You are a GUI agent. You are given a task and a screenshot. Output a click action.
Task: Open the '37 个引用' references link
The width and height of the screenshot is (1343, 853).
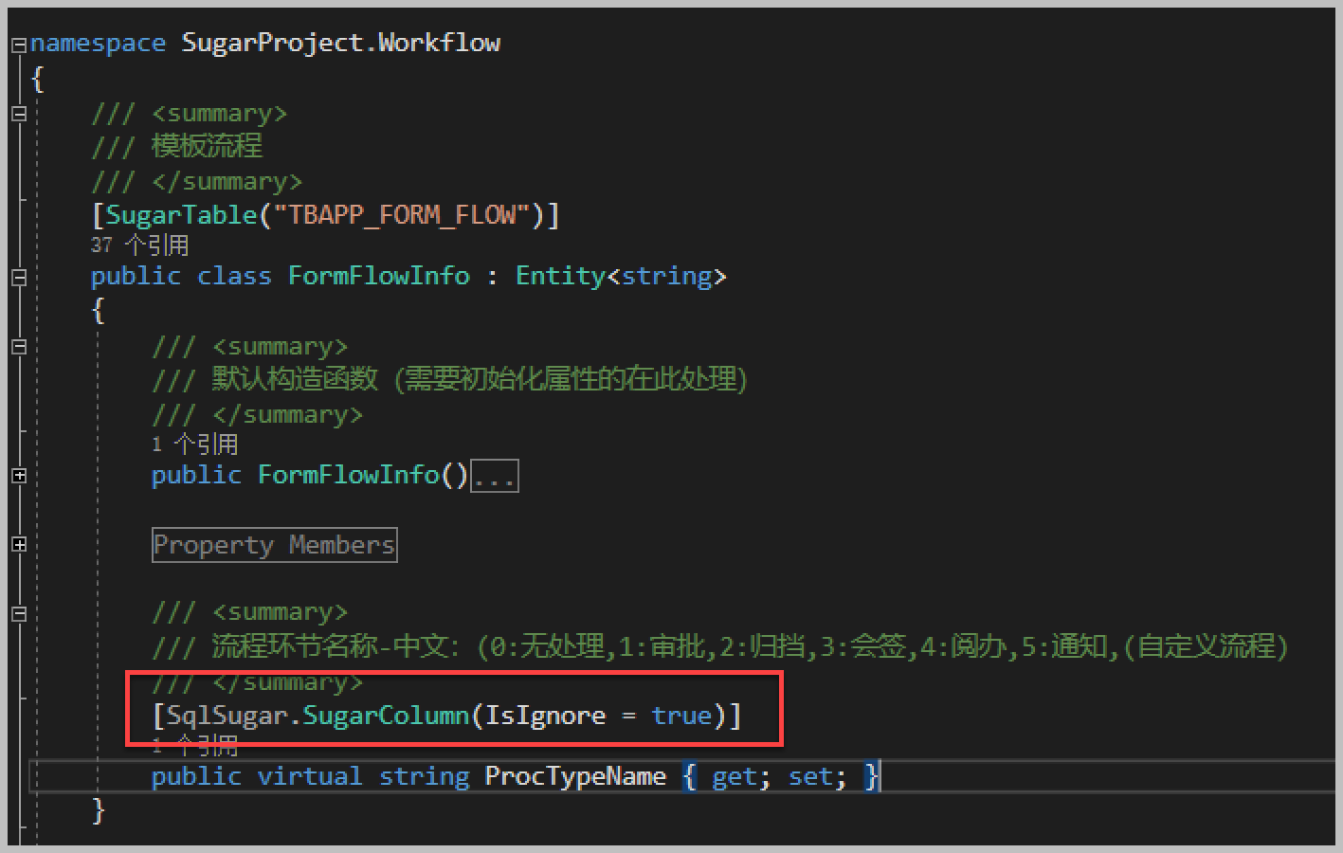click(x=139, y=245)
